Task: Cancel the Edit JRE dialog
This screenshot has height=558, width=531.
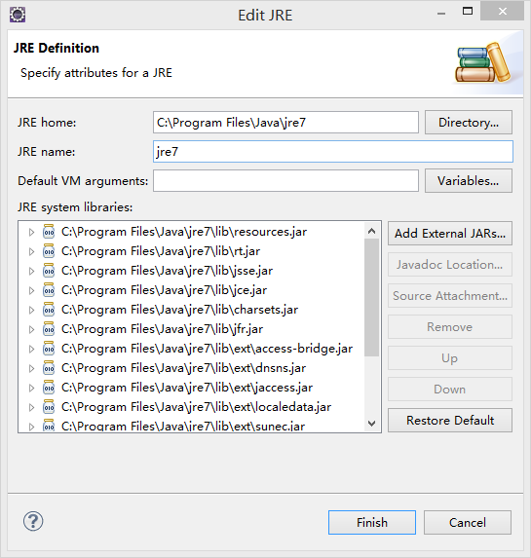Action: click(468, 522)
